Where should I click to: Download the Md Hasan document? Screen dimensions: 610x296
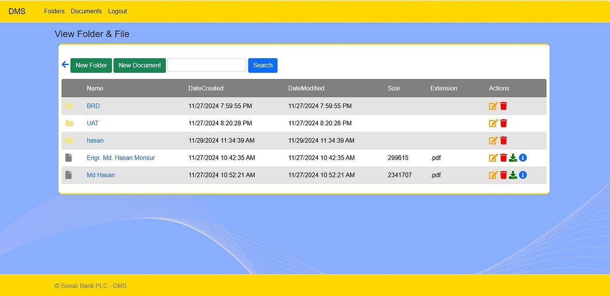click(x=513, y=175)
